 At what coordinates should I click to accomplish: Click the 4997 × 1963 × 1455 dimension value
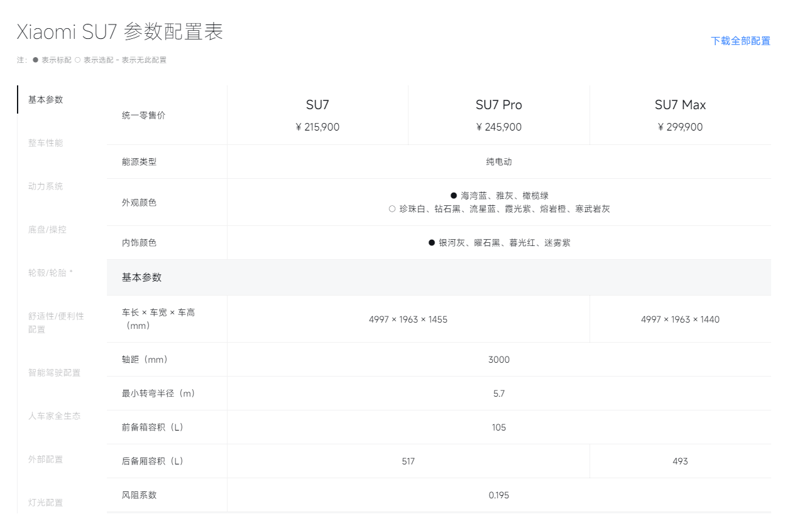(x=408, y=319)
